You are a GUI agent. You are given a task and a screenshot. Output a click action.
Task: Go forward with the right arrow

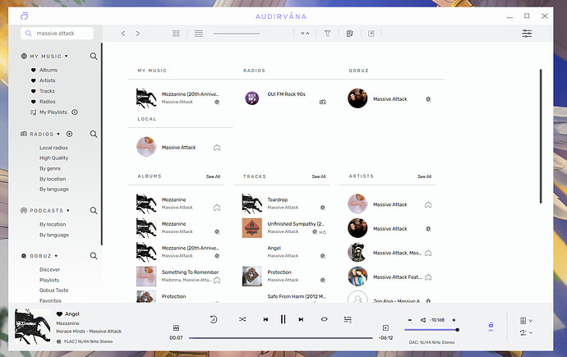click(x=138, y=34)
